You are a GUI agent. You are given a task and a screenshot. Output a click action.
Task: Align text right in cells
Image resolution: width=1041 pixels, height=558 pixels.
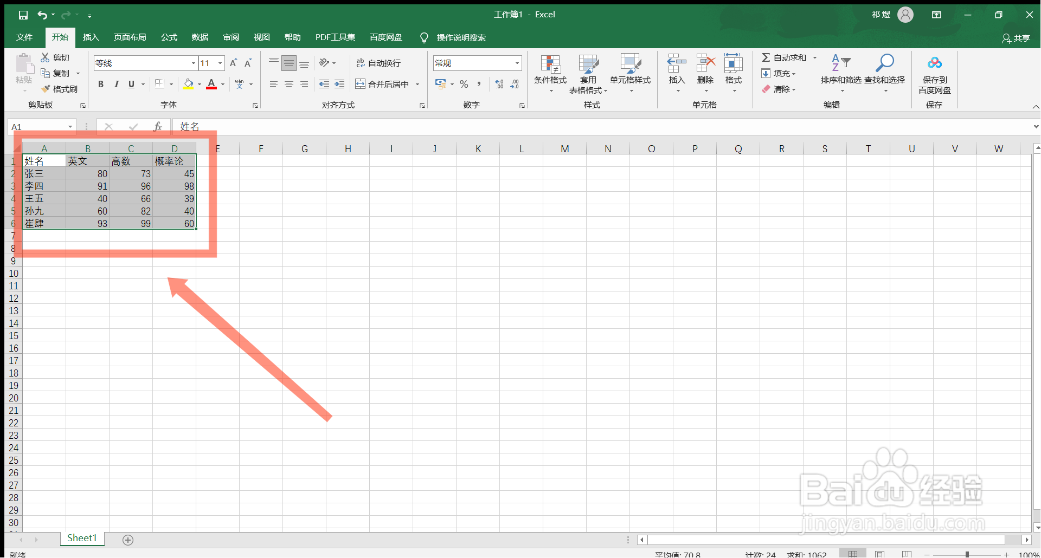click(x=304, y=84)
